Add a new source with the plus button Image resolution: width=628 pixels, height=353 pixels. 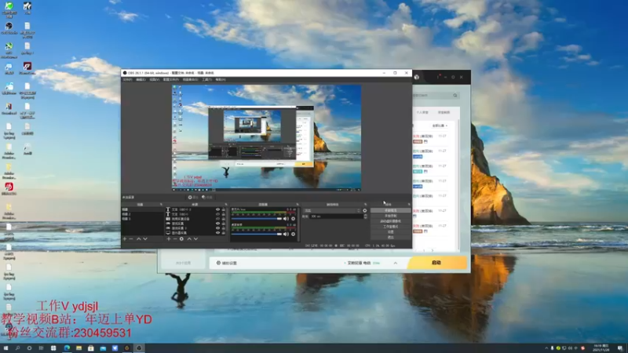pyautogui.click(x=169, y=239)
